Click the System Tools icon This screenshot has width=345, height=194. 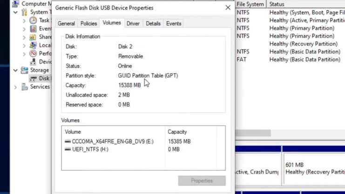click(24, 12)
